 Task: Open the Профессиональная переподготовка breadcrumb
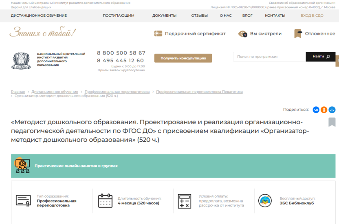click(x=117, y=92)
